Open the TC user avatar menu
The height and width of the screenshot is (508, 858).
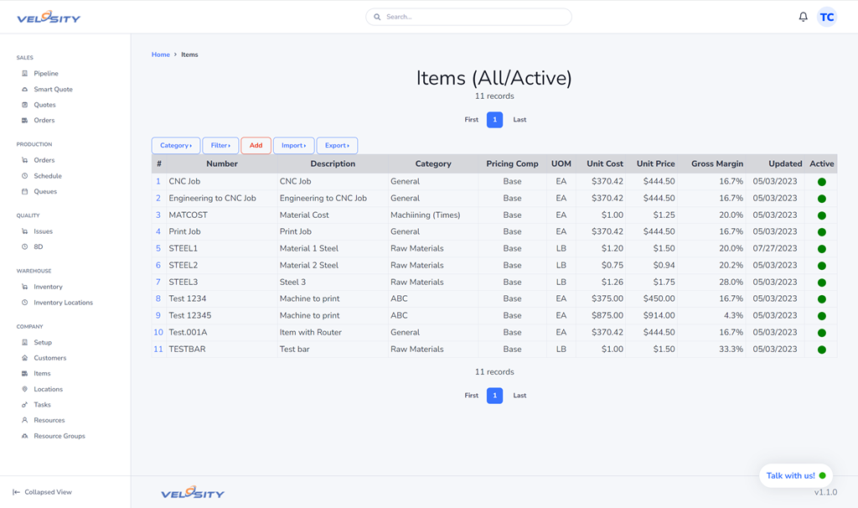pyautogui.click(x=827, y=17)
